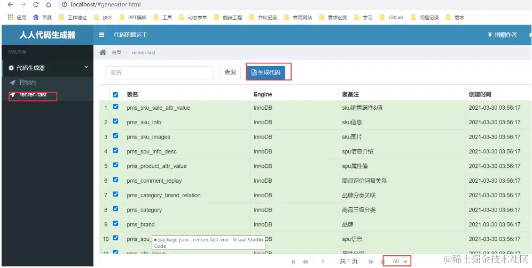Click the 商品三级分类 remark cell

coord(359,210)
